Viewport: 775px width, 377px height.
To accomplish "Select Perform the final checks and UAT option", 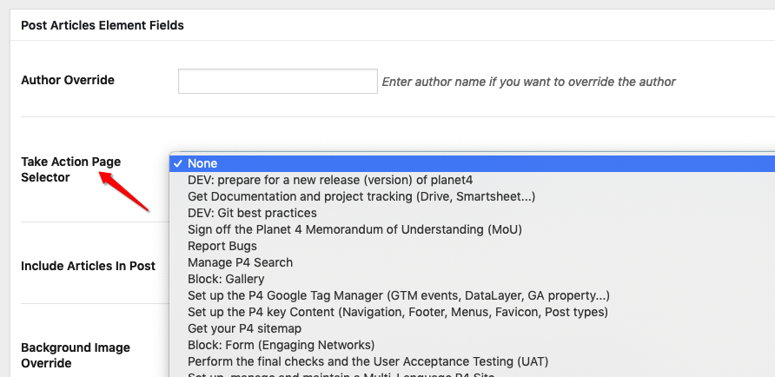I will click(x=472, y=361).
